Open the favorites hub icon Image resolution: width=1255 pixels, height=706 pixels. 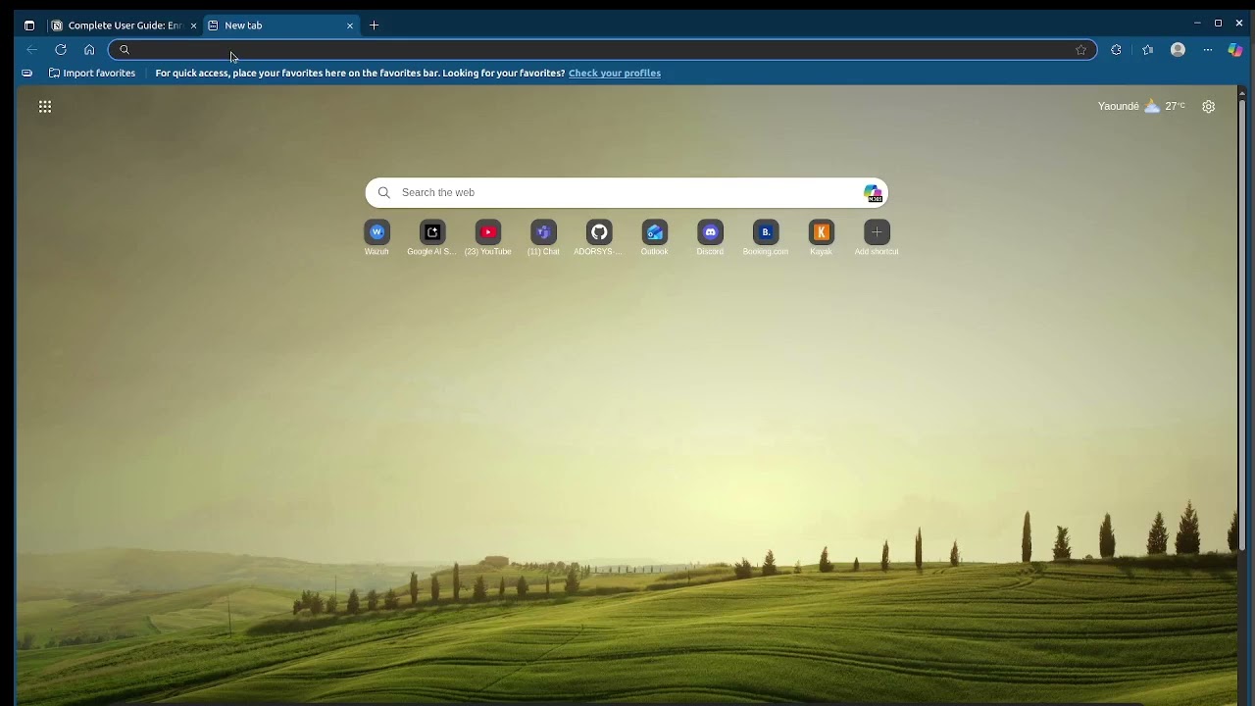1148,50
